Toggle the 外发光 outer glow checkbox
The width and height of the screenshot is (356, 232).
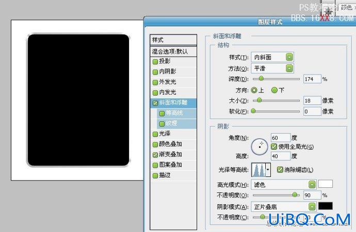coord(155,82)
